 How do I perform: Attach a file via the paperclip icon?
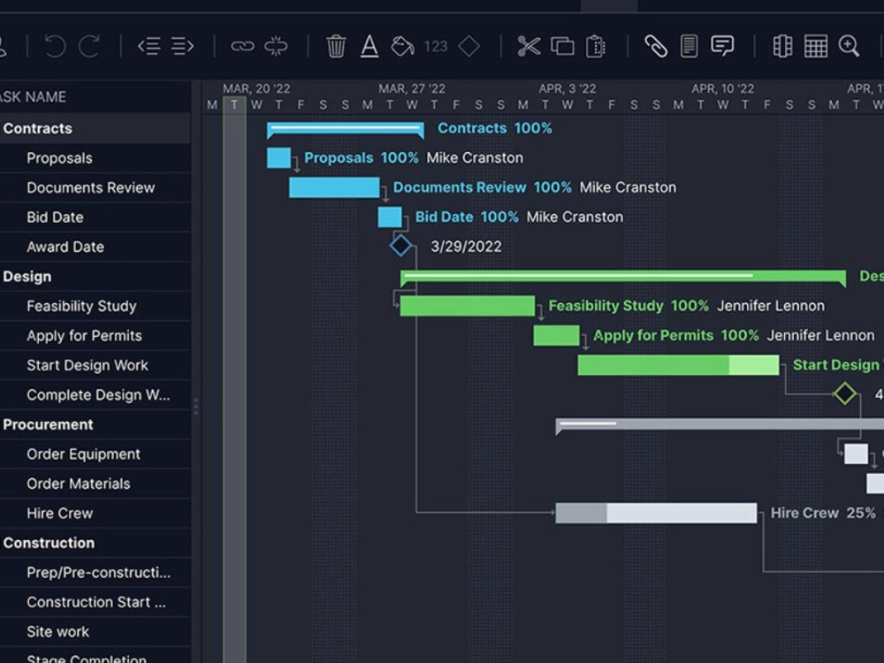[656, 46]
